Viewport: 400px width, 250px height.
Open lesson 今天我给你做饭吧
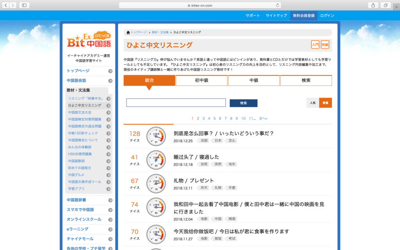tap(231, 231)
